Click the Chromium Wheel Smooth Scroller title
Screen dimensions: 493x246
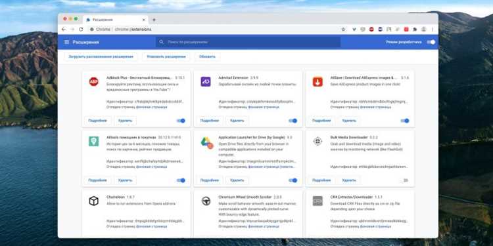pos(245,197)
